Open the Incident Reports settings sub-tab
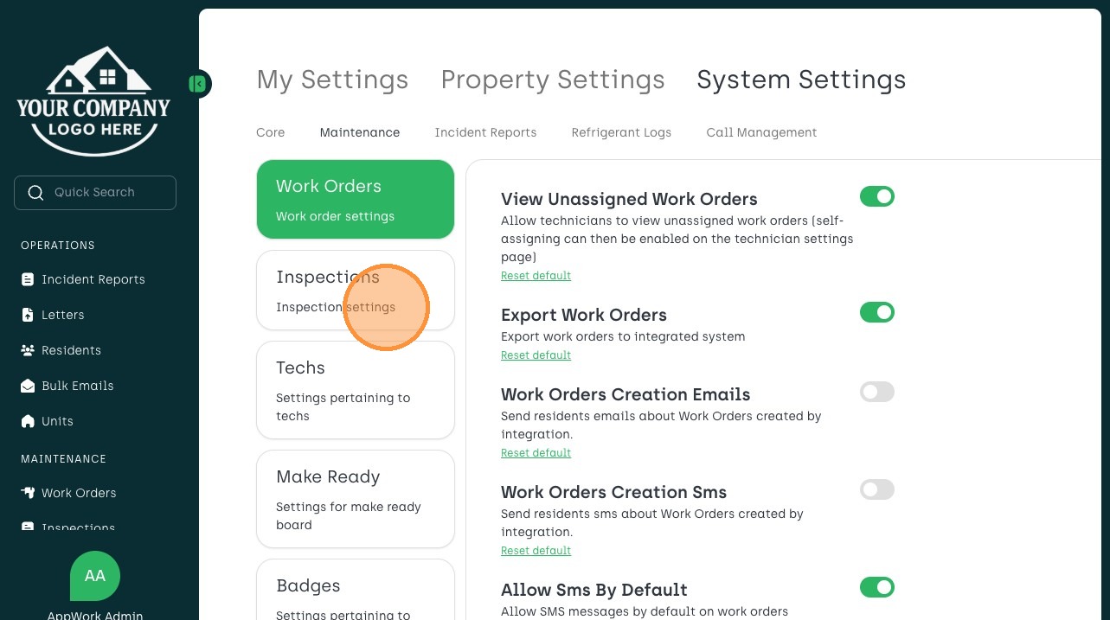Viewport: 1110px width, 620px height. (485, 132)
